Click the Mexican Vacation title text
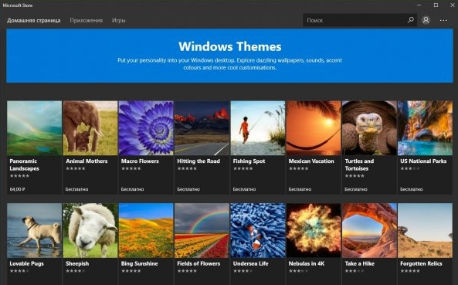Viewport: 458px width, 285px height. click(311, 161)
